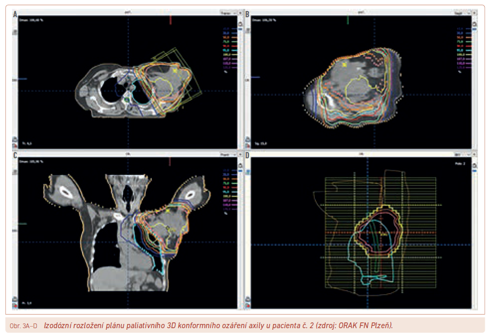
Task: Click the title bar of panel D
Action: 361,155
